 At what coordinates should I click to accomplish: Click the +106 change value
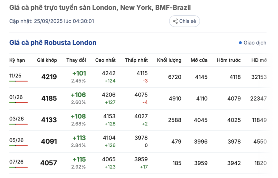coord(79,95)
